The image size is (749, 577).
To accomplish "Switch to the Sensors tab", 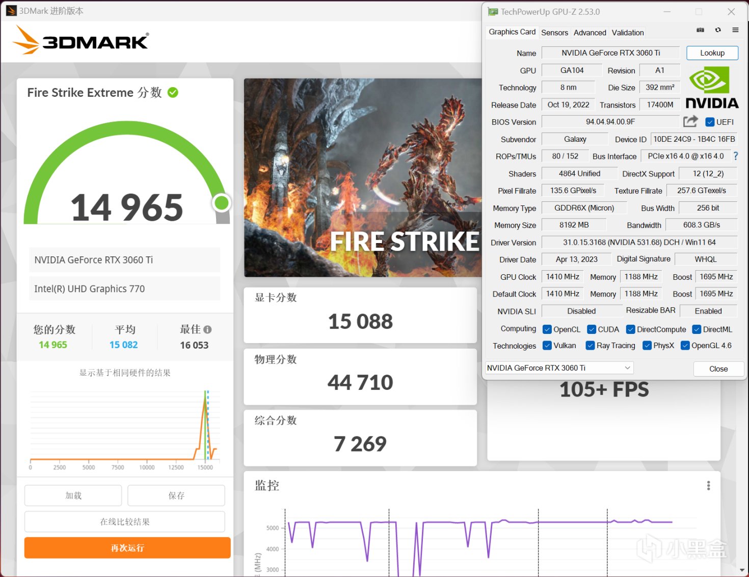I will click(x=554, y=33).
